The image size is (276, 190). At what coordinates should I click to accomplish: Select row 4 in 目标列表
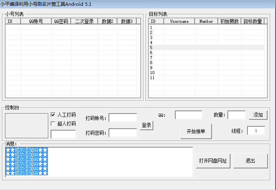pos(207,42)
